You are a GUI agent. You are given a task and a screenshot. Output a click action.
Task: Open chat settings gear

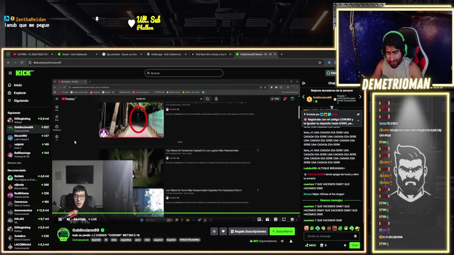coord(345,245)
